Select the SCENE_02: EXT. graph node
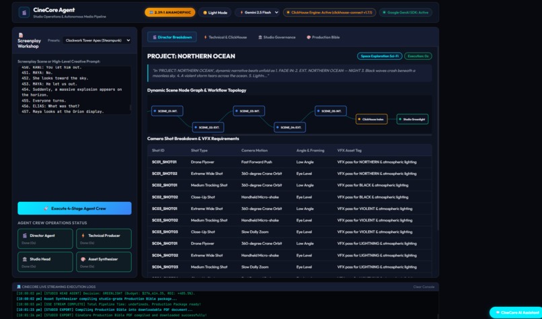This screenshot has height=319, width=542. (x=208, y=127)
